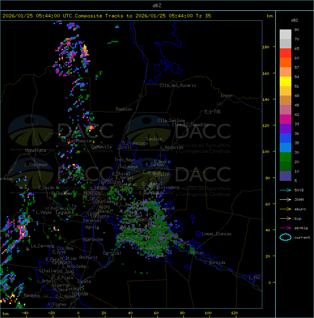Click the 'Cacheuta' map label
Screen dimensions: 314x318
(65, 213)
